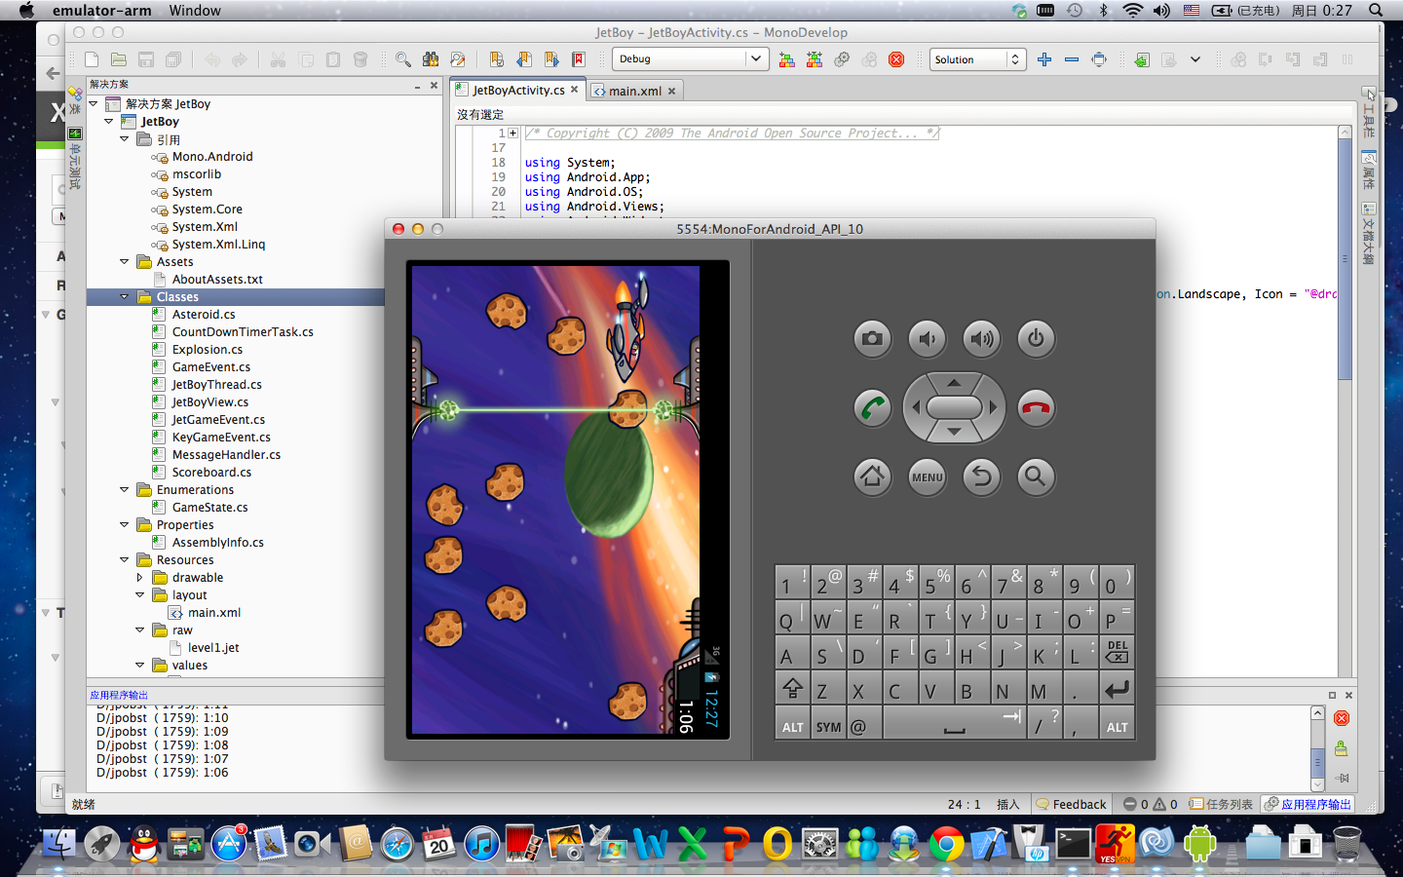
Task: Toggle the shift key on emulator keyboard
Action: (792, 690)
